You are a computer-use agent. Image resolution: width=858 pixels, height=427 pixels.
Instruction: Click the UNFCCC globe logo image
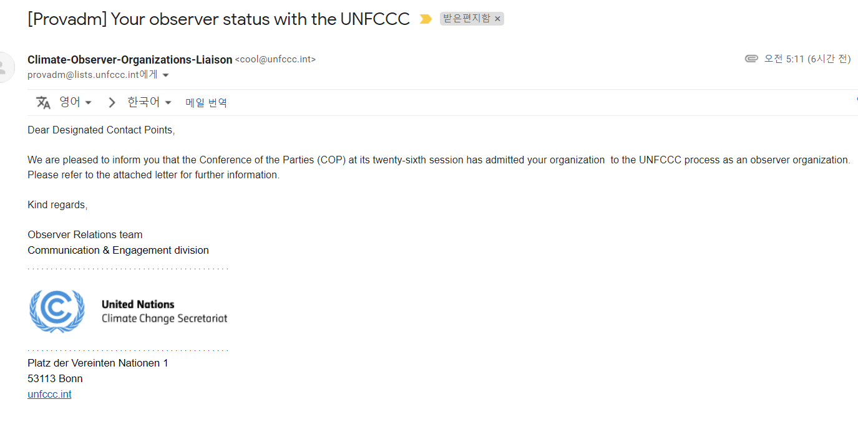pos(57,311)
